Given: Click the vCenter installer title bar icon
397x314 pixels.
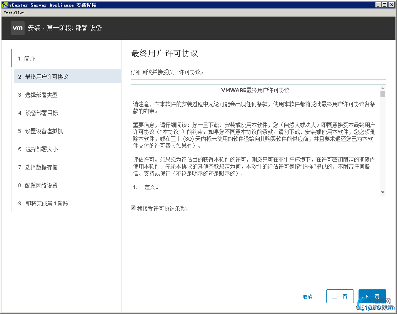Looking at the screenshot, I should pyautogui.click(x=5, y=5).
